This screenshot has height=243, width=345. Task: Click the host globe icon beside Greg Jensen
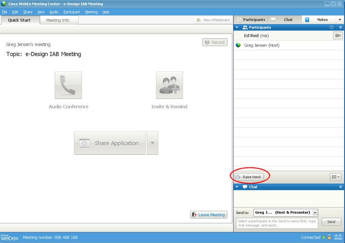[238, 45]
